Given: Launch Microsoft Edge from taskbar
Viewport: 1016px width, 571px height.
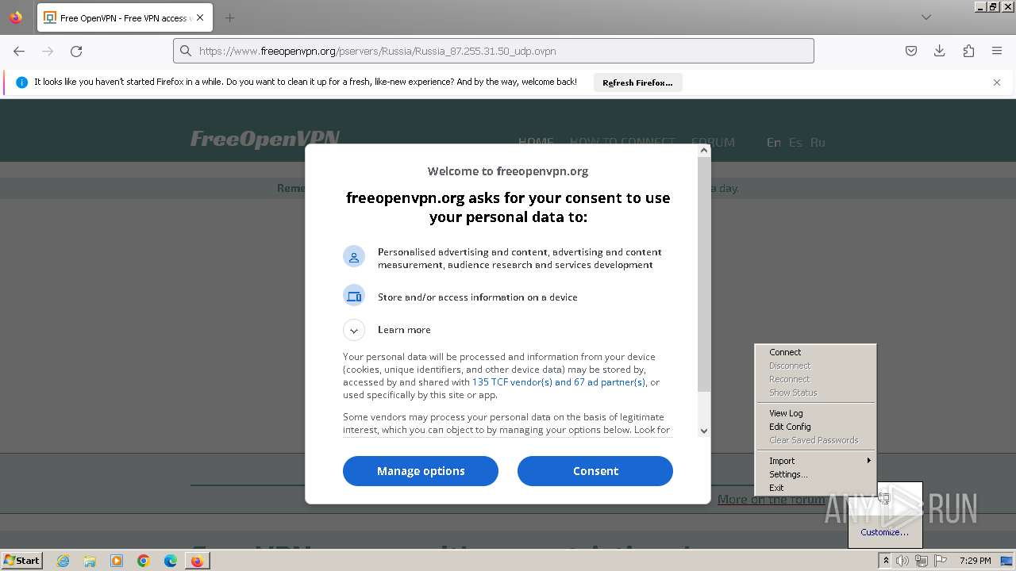Looking at the screenshot, I should pyautogui.click(x=171, y=561).
